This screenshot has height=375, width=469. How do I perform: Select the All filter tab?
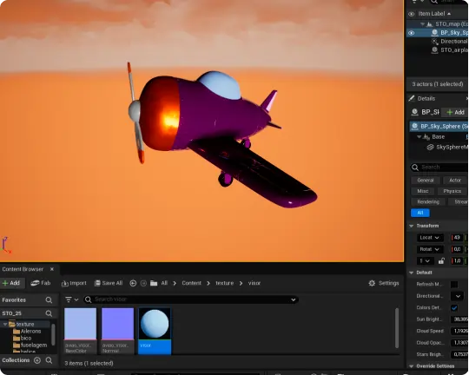tap(420, 213)
